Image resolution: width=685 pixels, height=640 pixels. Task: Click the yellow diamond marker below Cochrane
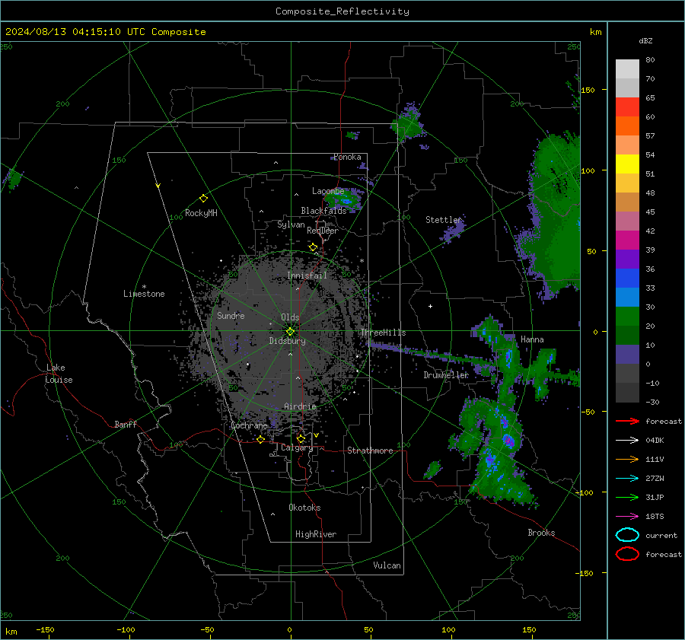[x=260, y=440]
